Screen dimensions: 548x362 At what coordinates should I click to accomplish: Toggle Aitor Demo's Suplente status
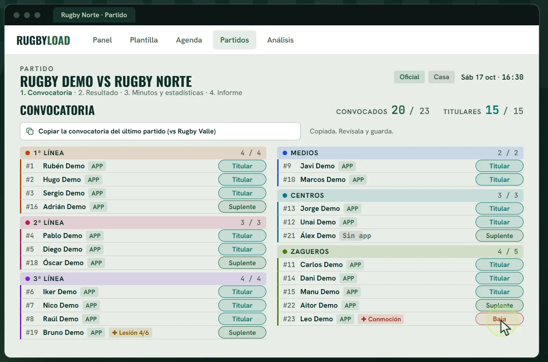tap(500, 305)
